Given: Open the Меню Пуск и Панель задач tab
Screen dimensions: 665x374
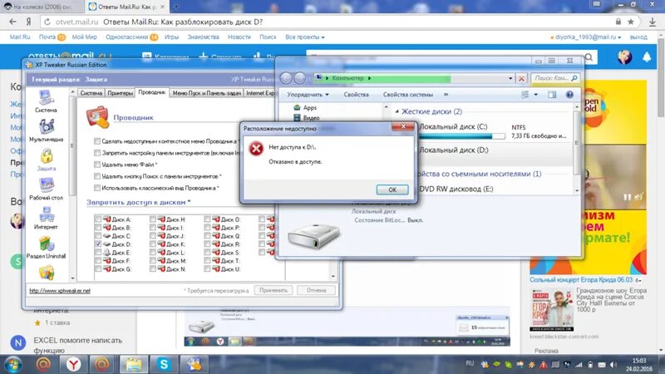Looking at the screenshot, I should tap(207, 93).
